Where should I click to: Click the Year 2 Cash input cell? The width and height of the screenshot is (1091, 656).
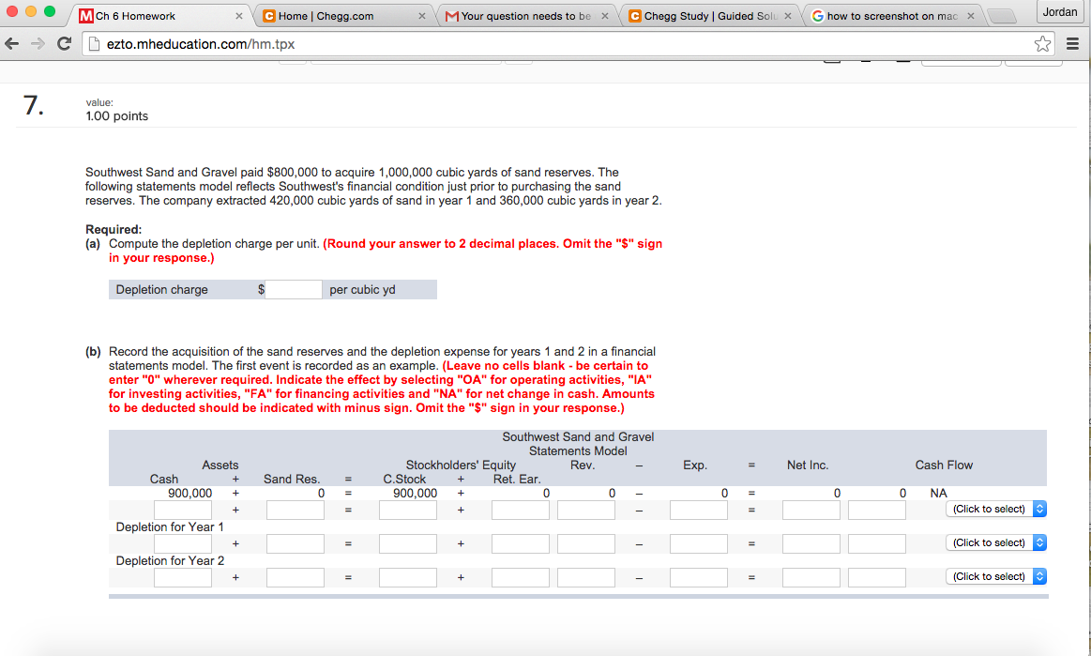[x=183, y=577]
